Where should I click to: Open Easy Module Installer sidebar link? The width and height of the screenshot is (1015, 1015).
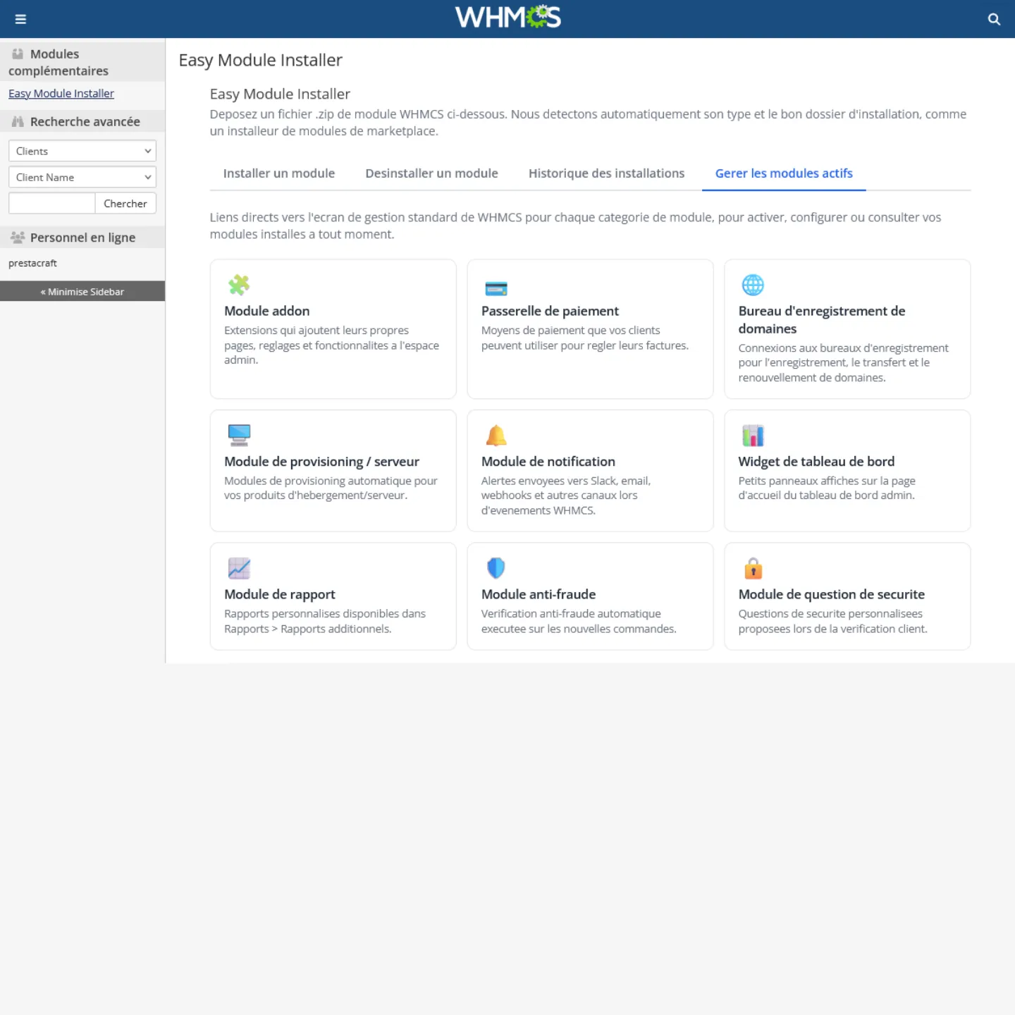tap(61, 94)
